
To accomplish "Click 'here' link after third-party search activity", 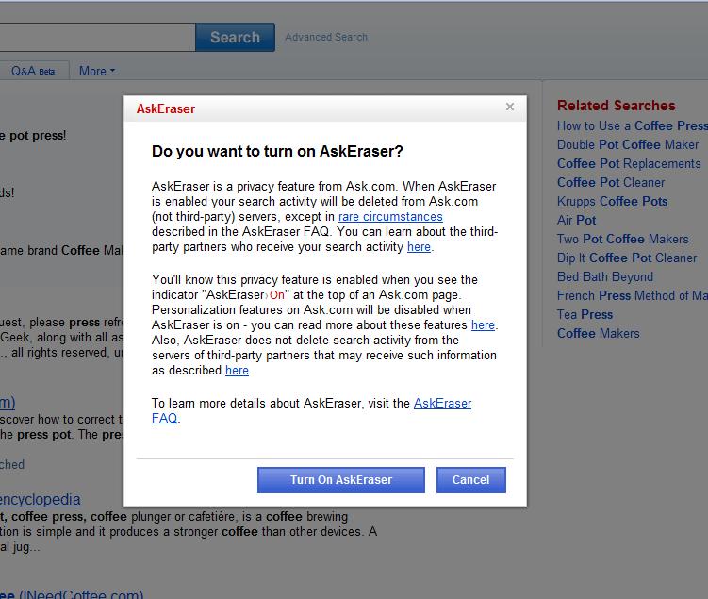I will point(419,247).
